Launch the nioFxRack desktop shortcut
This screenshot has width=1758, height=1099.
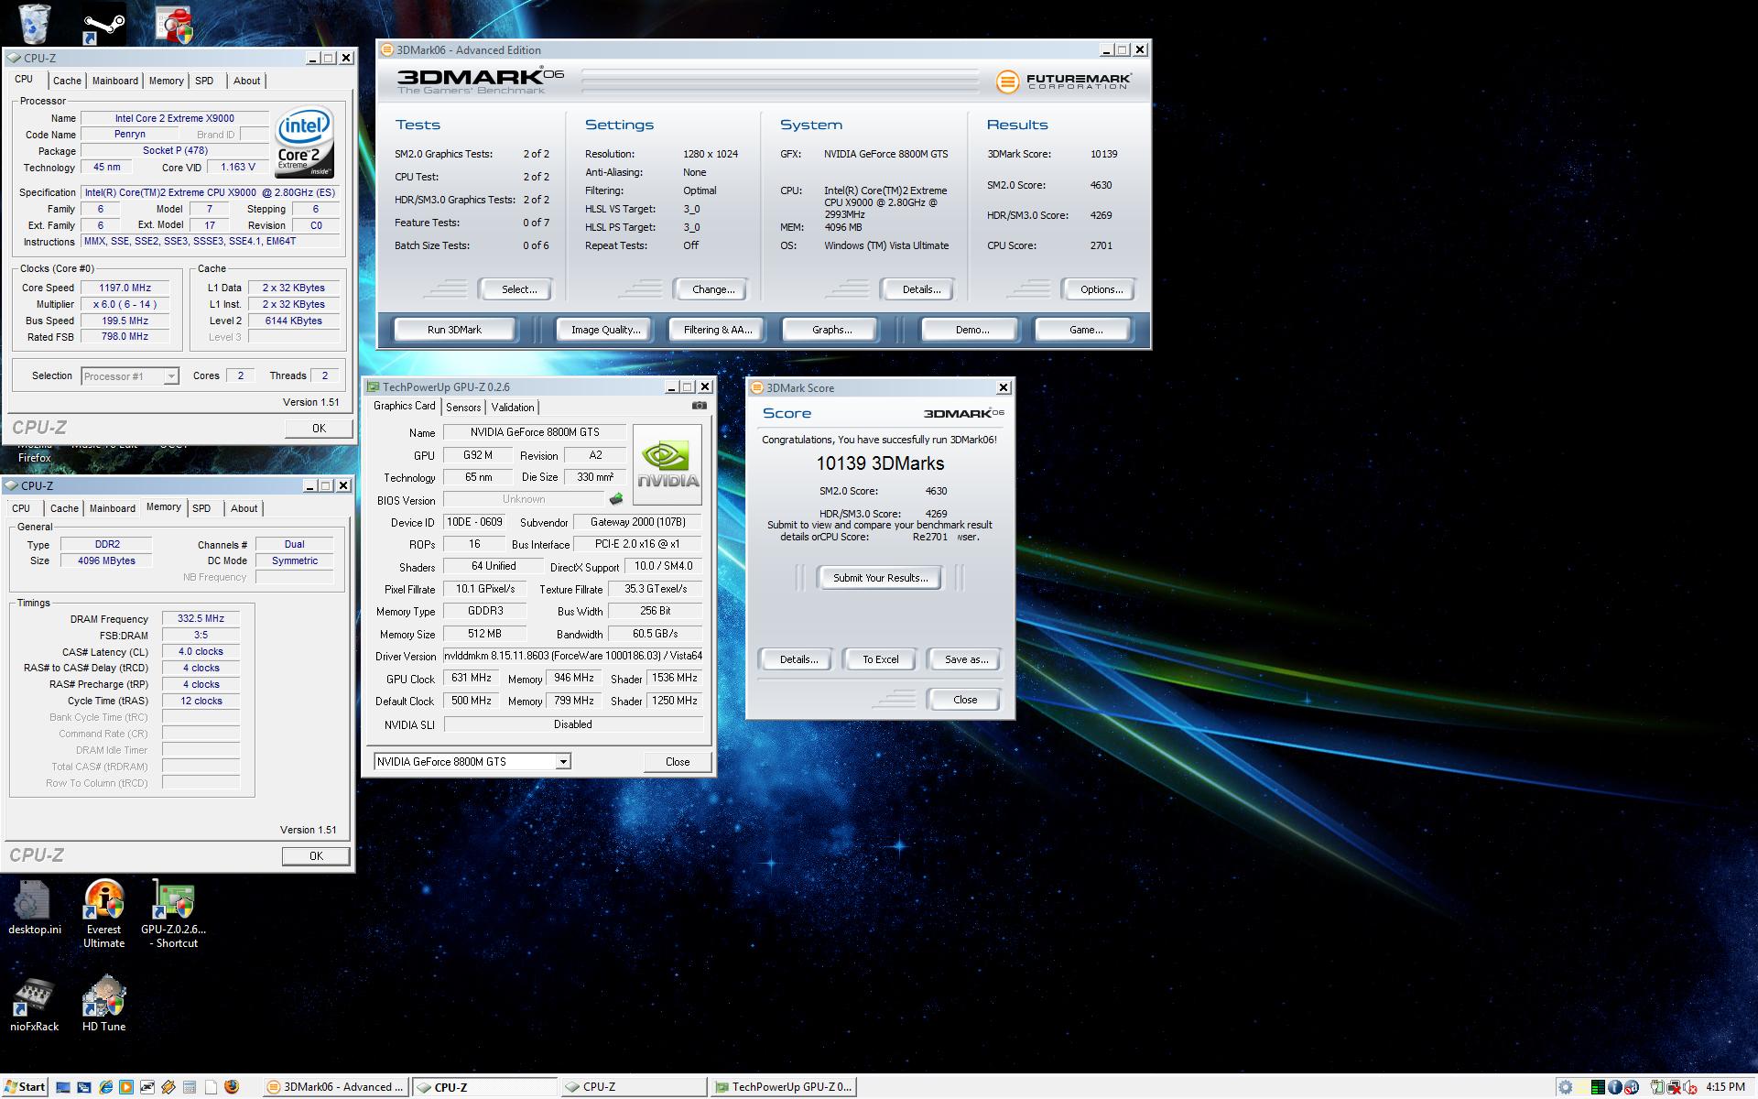pos(34,1005)
